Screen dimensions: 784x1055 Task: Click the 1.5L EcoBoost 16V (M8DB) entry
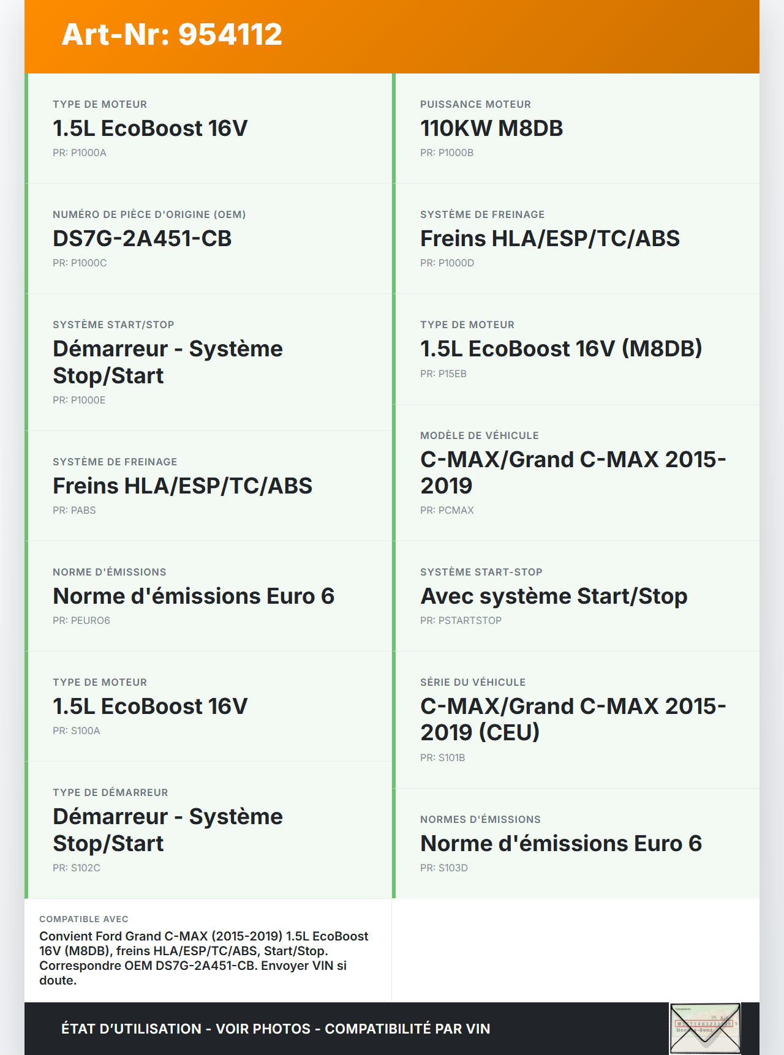click(561, 349)
